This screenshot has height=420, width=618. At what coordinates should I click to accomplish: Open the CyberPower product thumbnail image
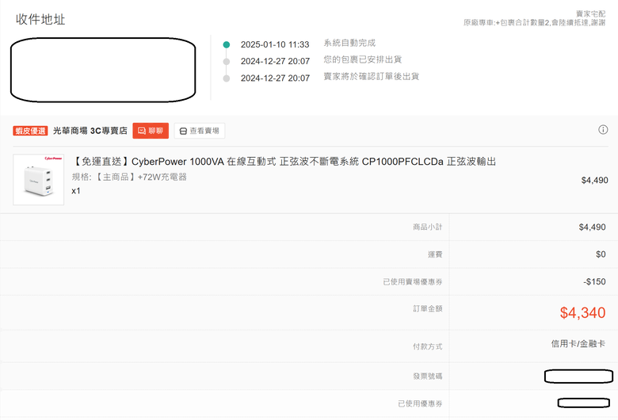38,179
